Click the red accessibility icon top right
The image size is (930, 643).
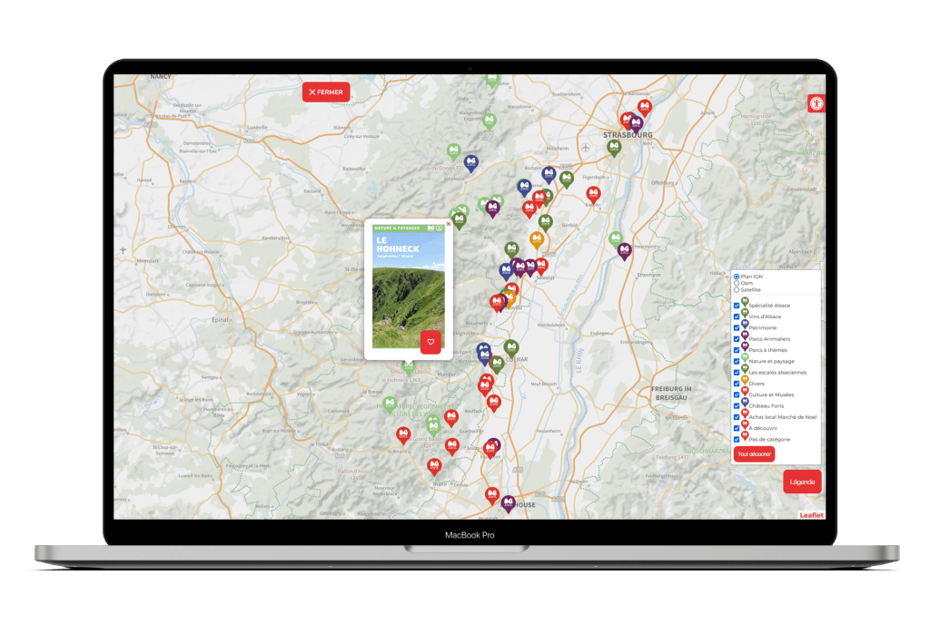816,102
